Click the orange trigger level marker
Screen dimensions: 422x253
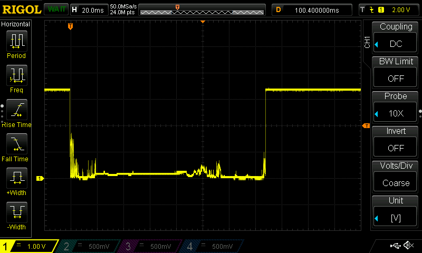coord(366,125)
